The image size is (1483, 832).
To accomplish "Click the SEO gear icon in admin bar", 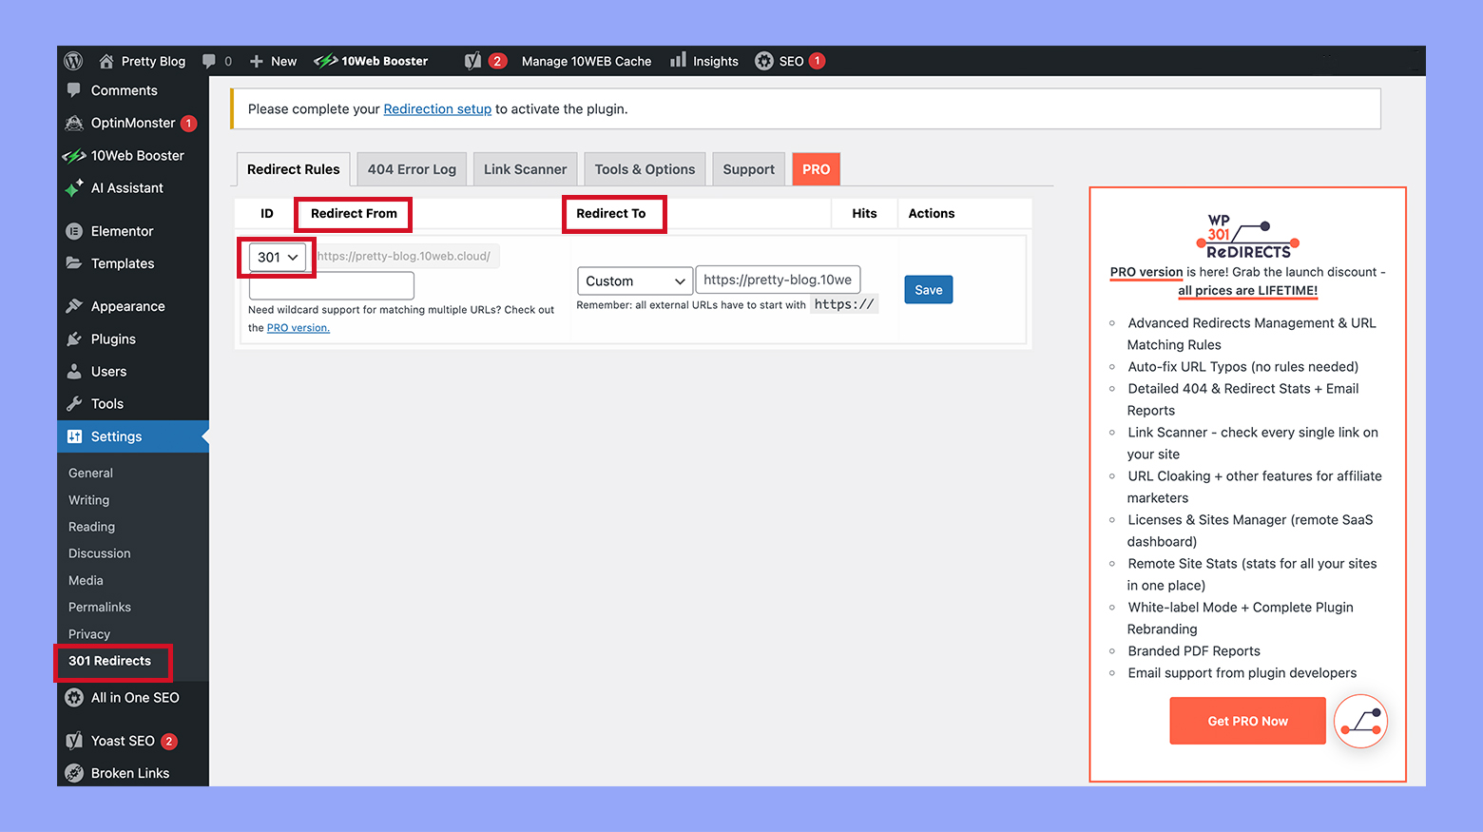I will coord(764,61).
